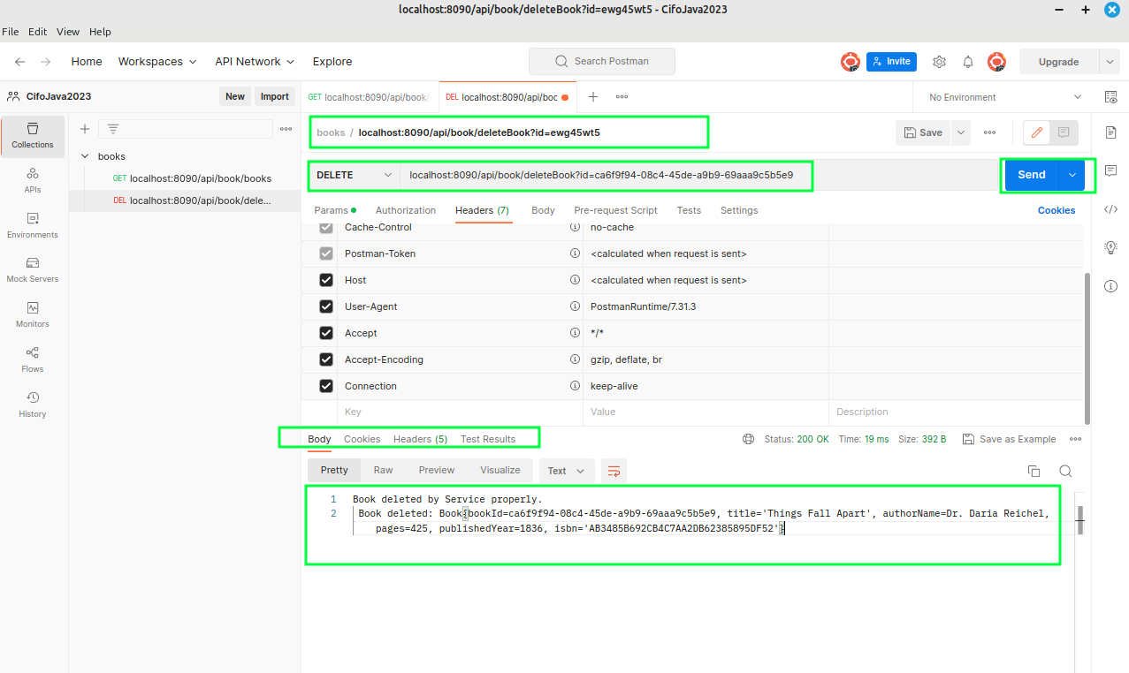Open the Text format dropdown

click(566, 471)
